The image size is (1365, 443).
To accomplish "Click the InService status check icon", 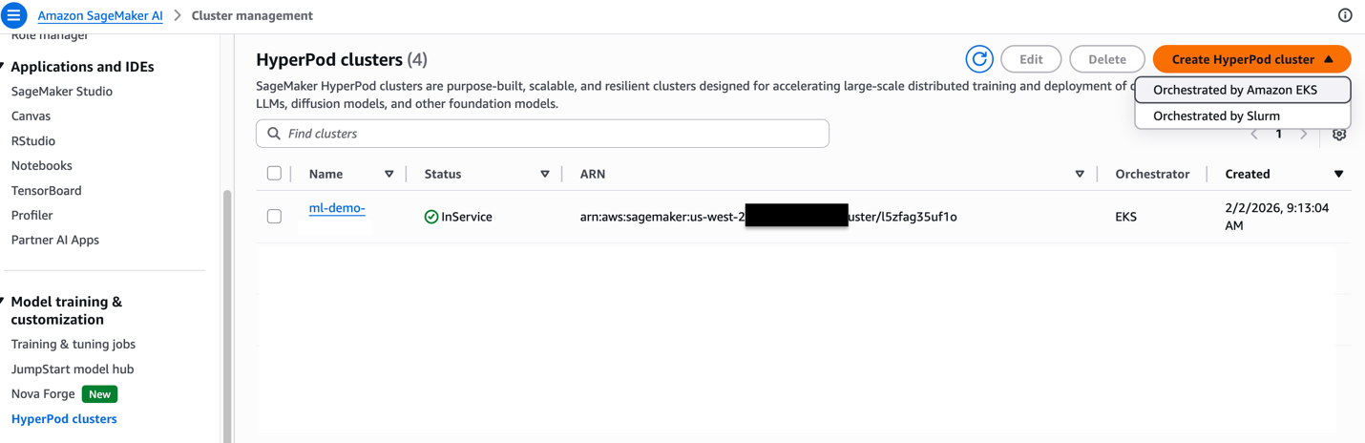I will tap(431, 217).
